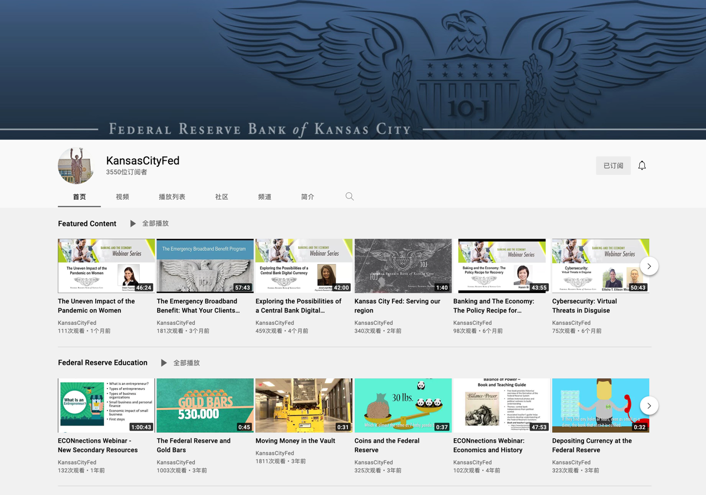The height and width of the screenshot is (495, 706).
Task: Click title Banking and The Economy: Policy Recipe
Action: [494, 306]
